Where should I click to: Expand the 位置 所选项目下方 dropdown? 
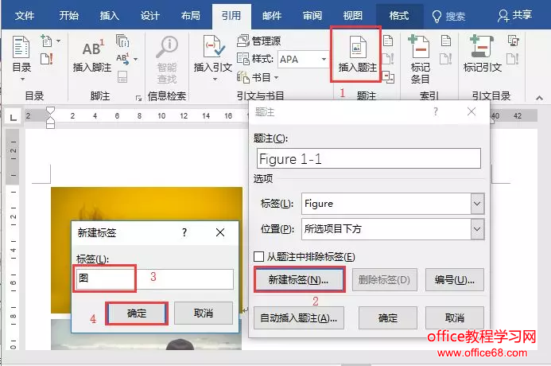[477, 229]
